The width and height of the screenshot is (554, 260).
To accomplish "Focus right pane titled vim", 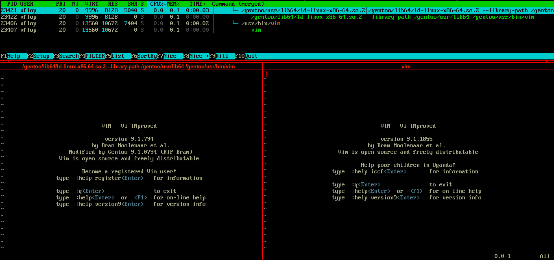I will click(406, 66).
